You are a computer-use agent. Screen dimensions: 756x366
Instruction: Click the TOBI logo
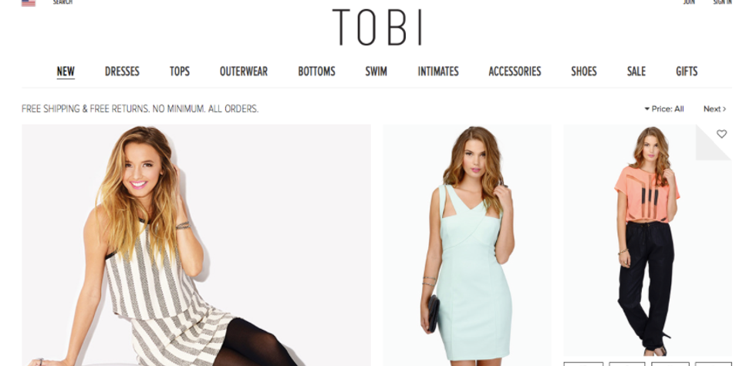[377, 28]
